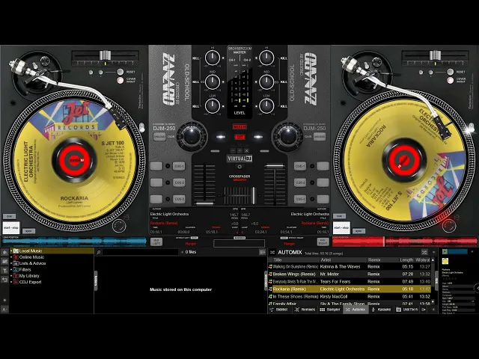Click the CDJ Export folder icon
The height and width of the screenshot is (359, 479).
coord(16,282)
